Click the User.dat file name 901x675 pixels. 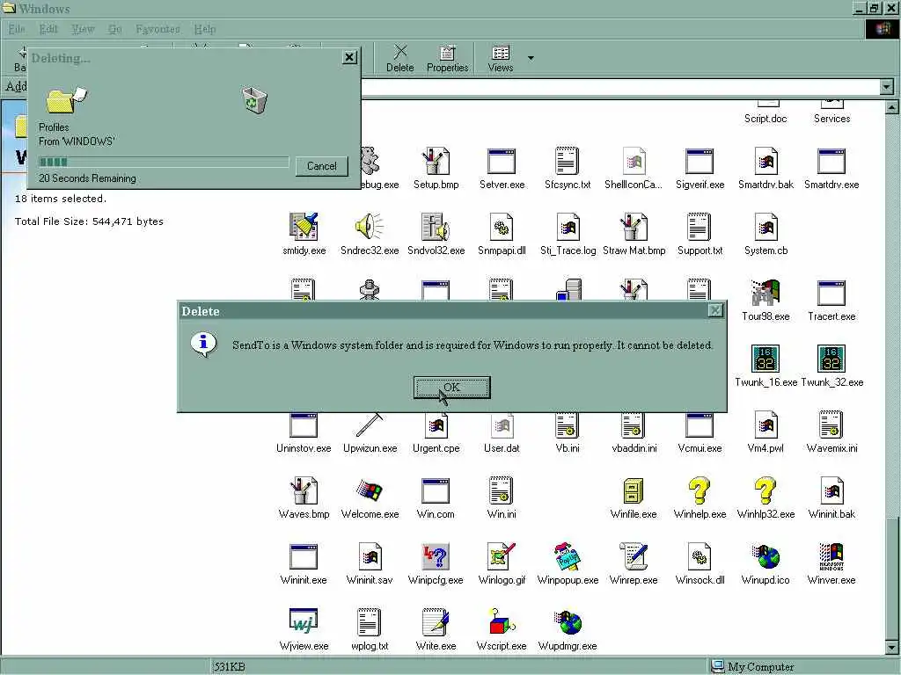(x=502, y=448)
